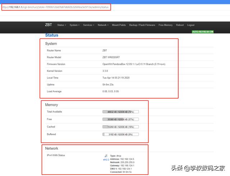Screen dimensions: 230x176
Task: Open Backup / Flash Firmware page
Action: pyautogui.click(x=142, y=25)
